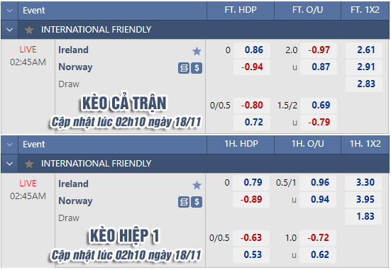Pick Ireland full-time handicap odds 0.86
391x270 pixels.
coord(252,50)
